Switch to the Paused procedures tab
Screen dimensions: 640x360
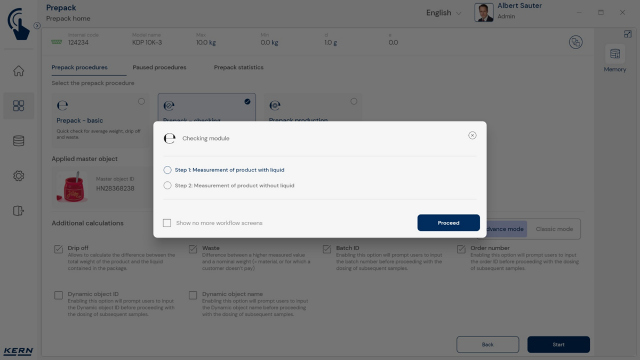pyautogui.click(x=159, y=68)
